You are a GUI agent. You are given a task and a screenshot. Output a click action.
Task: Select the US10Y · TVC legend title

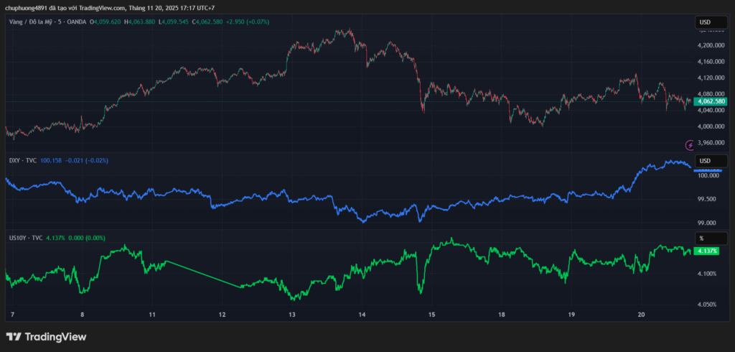tap(26, 238)
